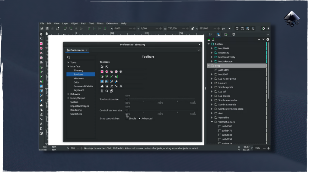Open Theming preferences page
This screenshot has height=173, width=309.
(78, 71)
